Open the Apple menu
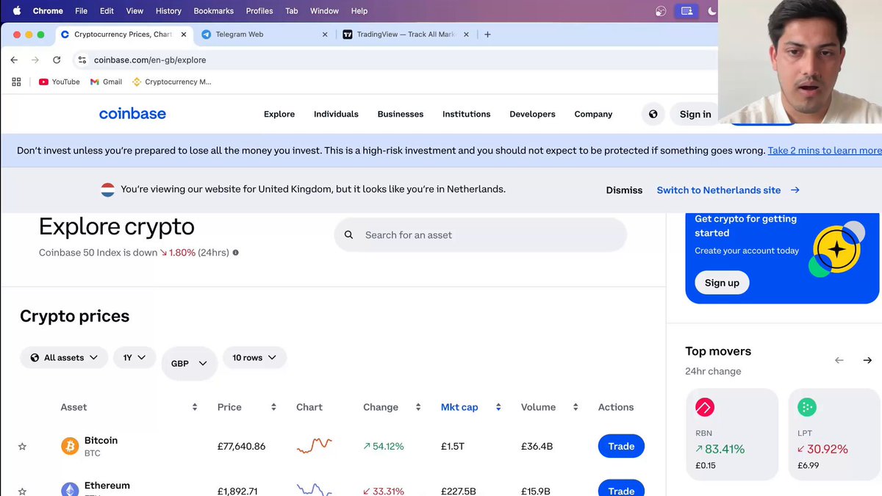This screenshot has height=496, width=882. [x=17, y=11]
